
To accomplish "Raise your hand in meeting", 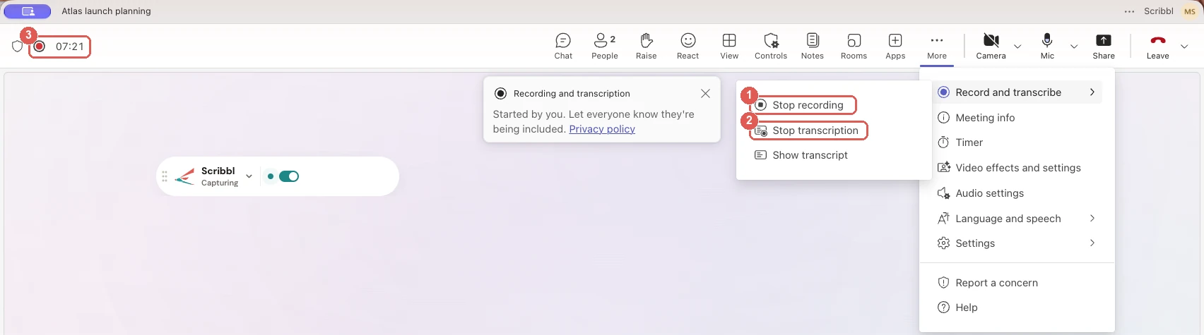I will [x=646, y=46].
